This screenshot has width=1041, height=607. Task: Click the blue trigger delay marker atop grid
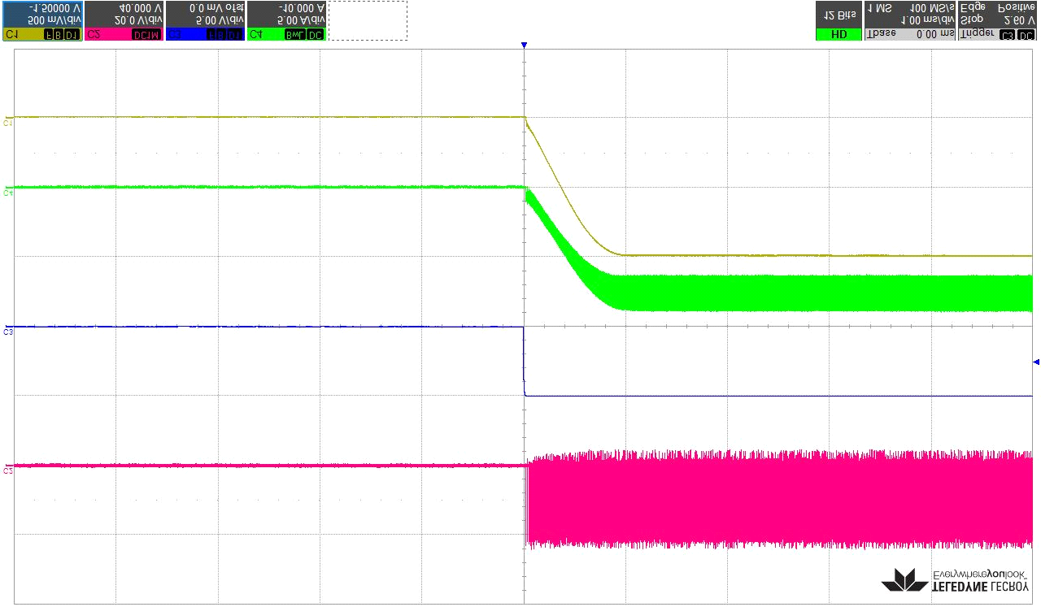(525, 46)
